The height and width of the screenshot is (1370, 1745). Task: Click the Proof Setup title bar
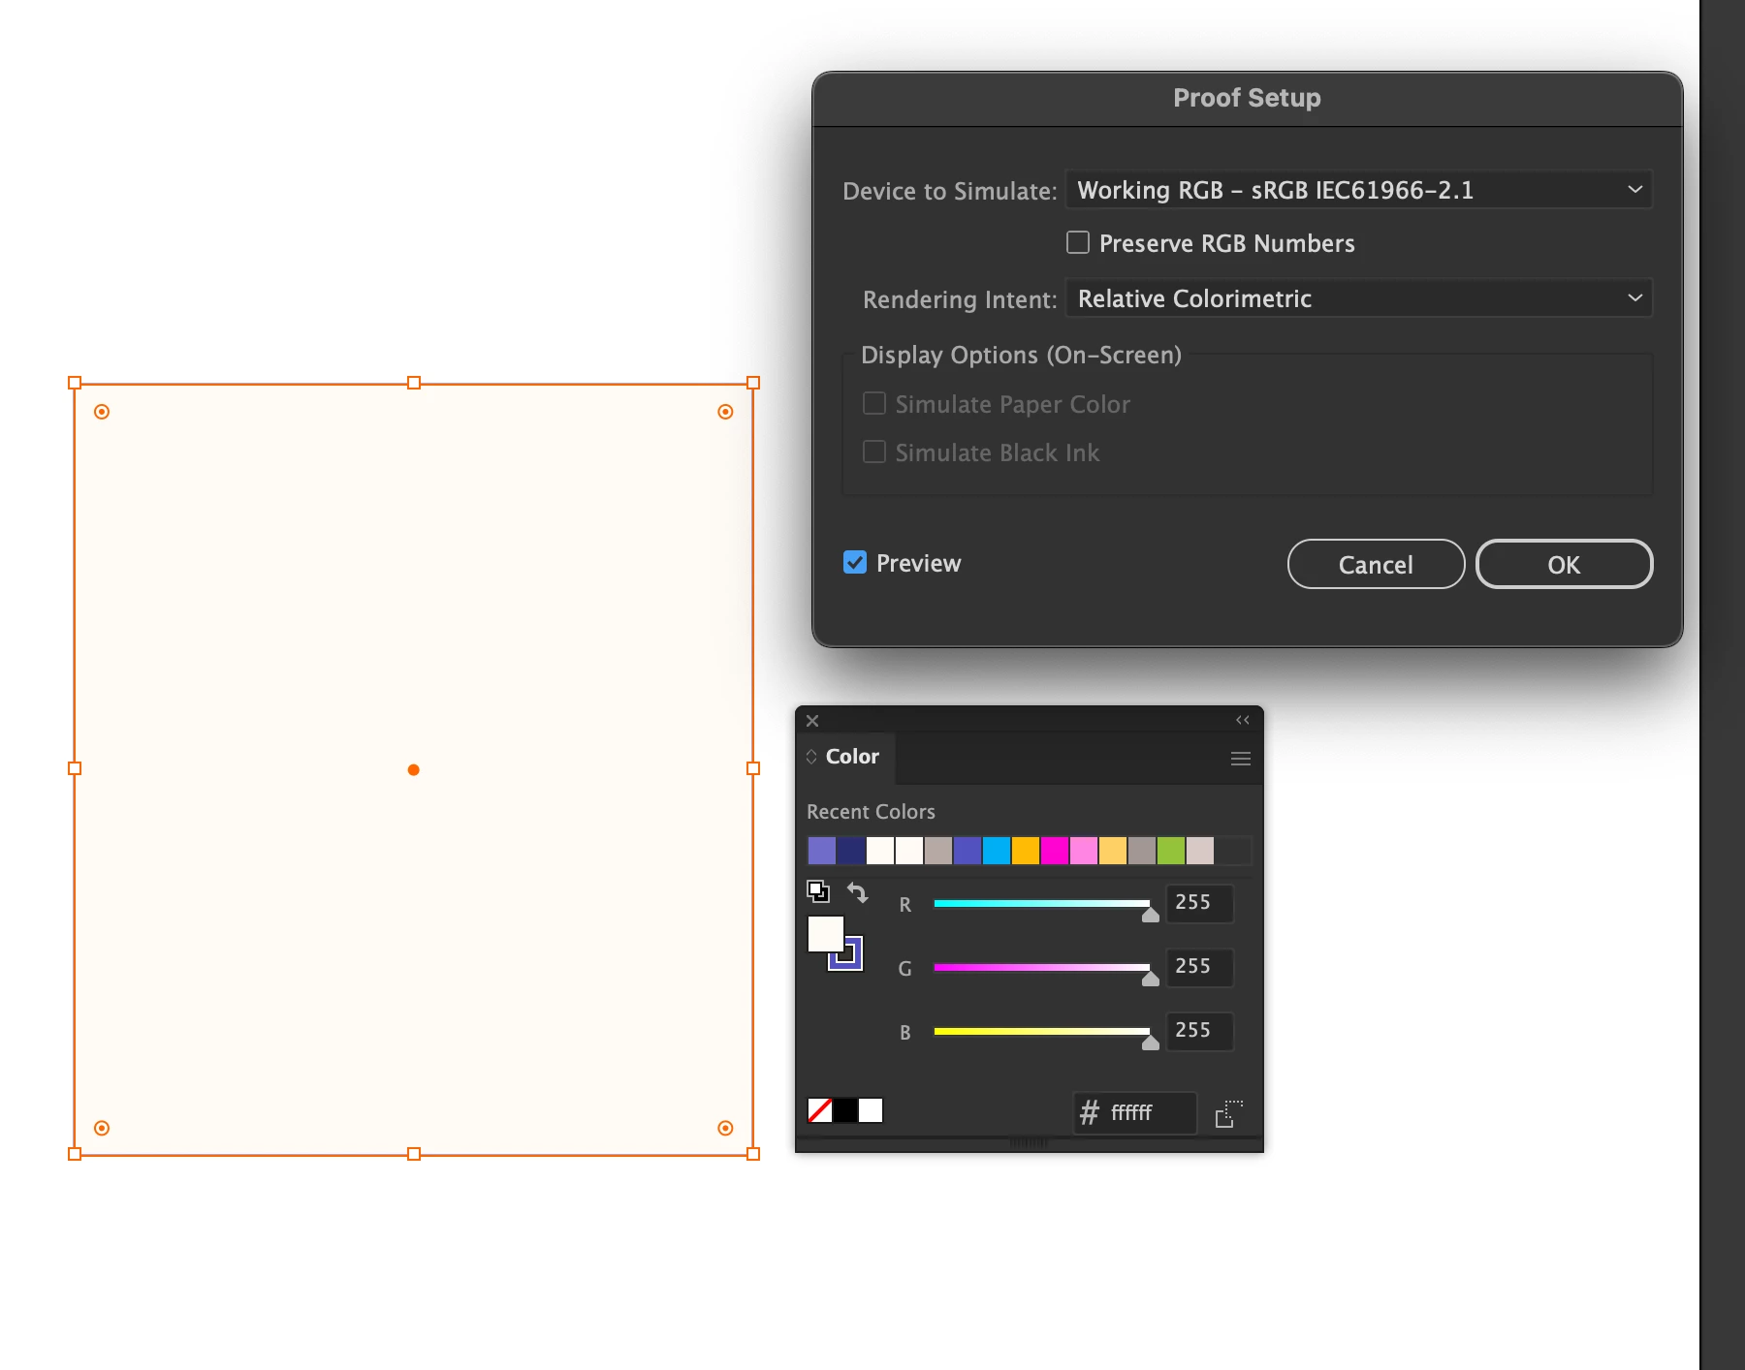[1247, 98]
